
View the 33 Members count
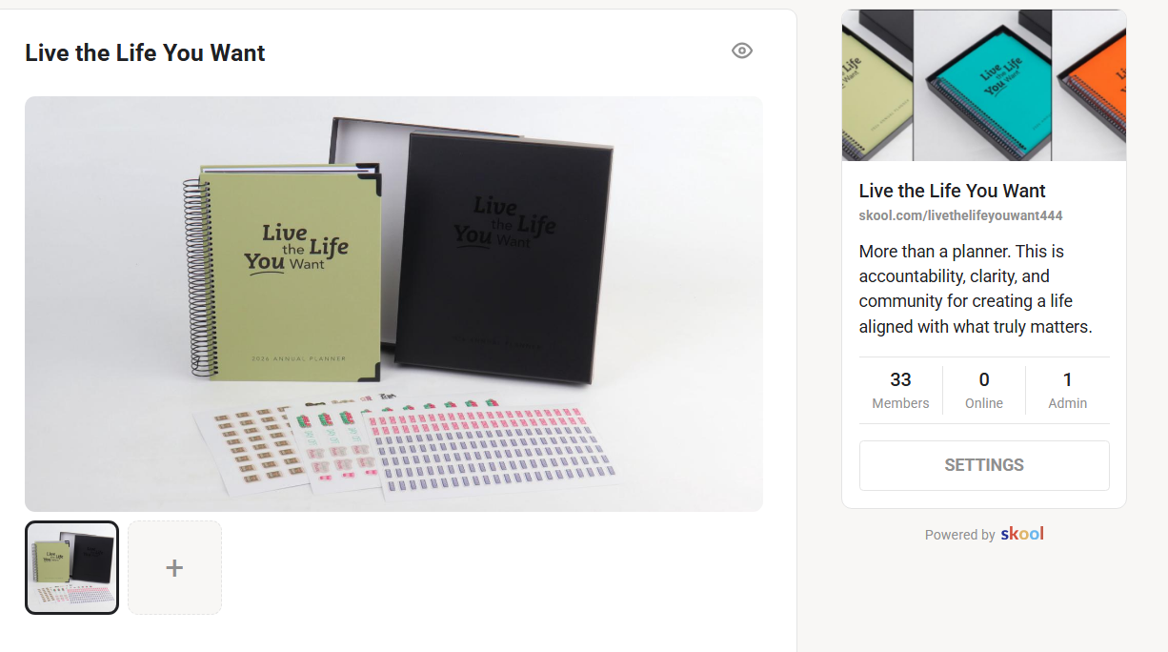(900, 390)
